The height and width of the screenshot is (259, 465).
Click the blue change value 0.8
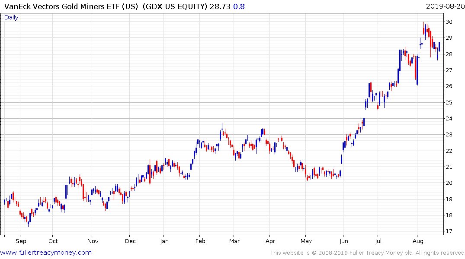[x=239, y=6]
